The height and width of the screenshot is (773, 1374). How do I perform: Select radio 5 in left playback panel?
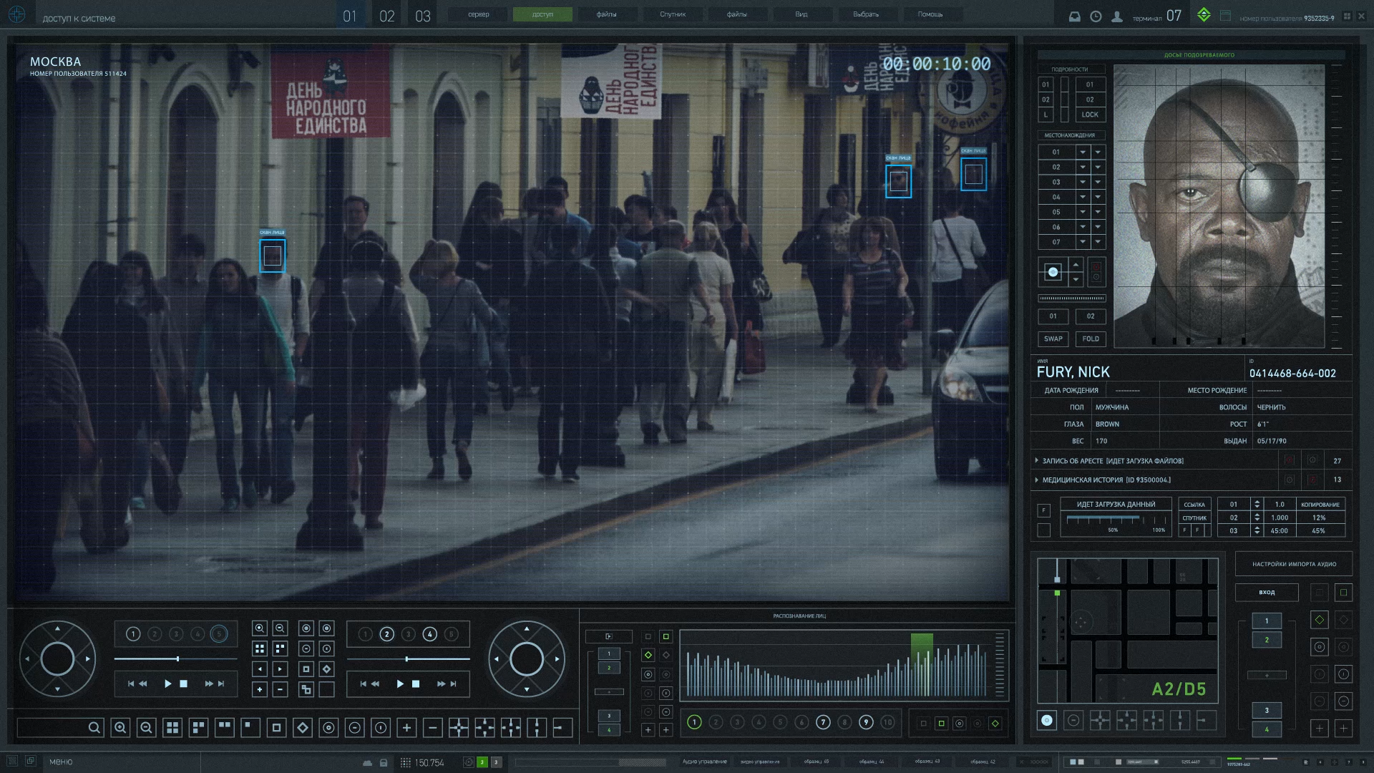219,634
